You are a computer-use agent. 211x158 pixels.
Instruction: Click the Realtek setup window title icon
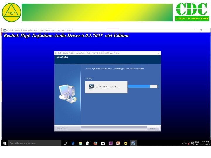coord(5,30)
